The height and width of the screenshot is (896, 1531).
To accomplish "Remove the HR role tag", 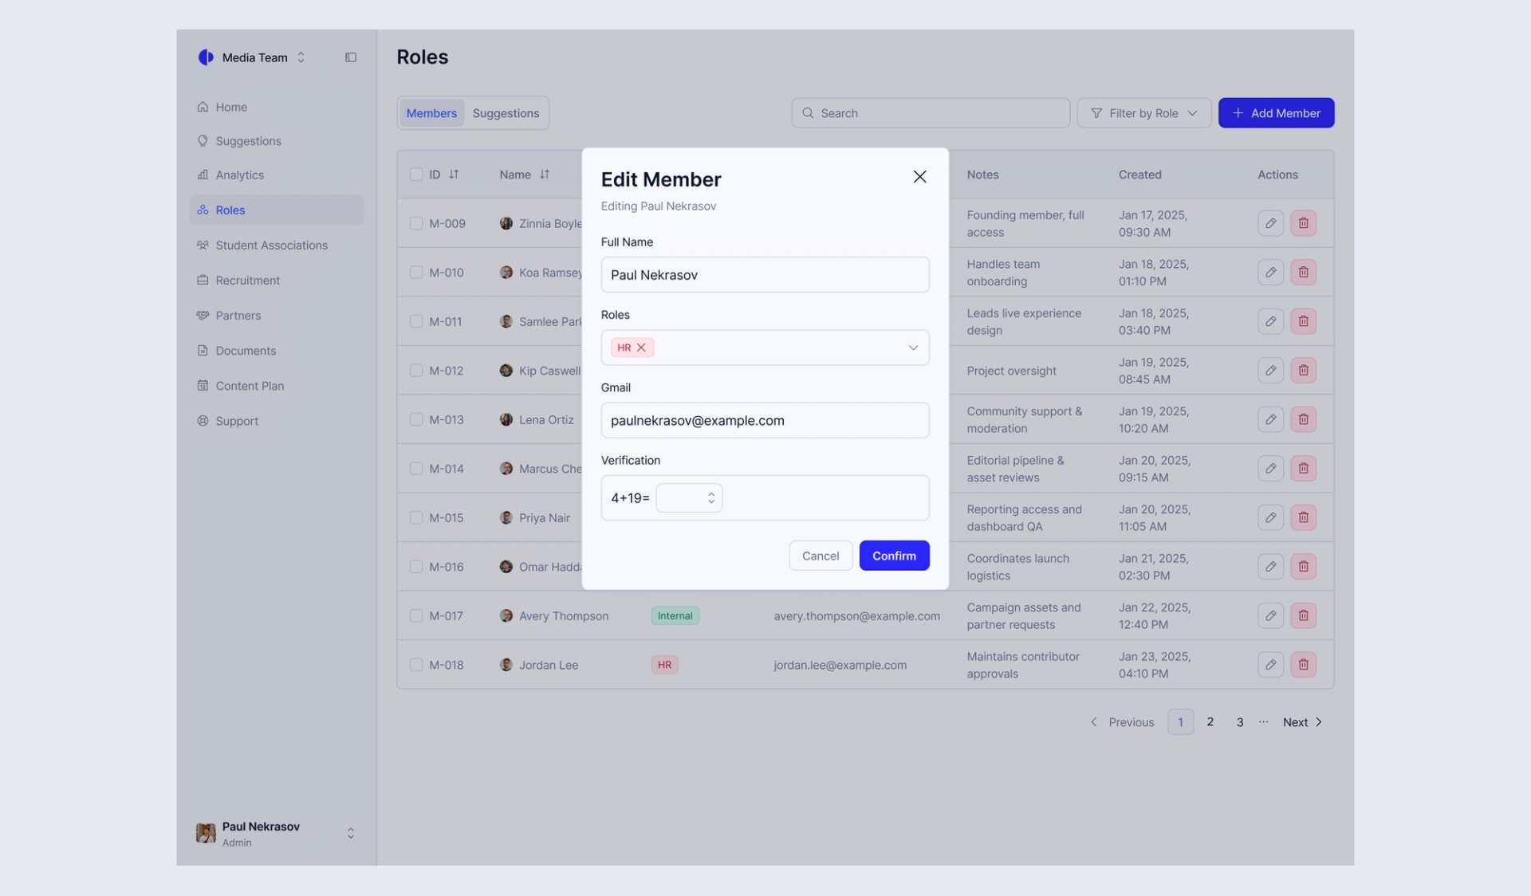I will tap(641, 348).
